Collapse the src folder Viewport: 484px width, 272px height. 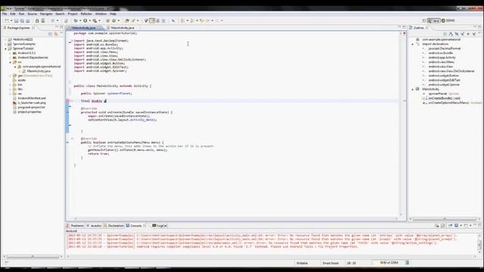(10, 62)
